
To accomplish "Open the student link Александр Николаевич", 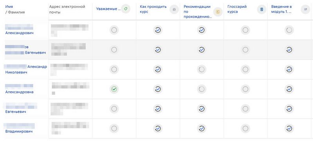I will 25,69.
